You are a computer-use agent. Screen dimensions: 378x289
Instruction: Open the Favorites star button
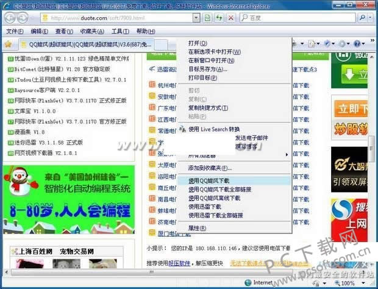tap(8, 44)
